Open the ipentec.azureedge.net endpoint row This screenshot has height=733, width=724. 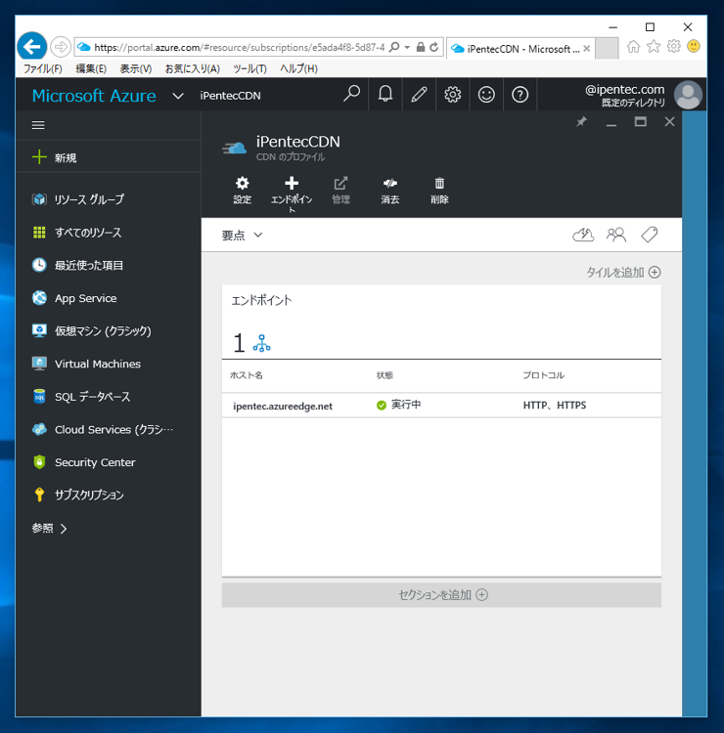click(441, 406)
